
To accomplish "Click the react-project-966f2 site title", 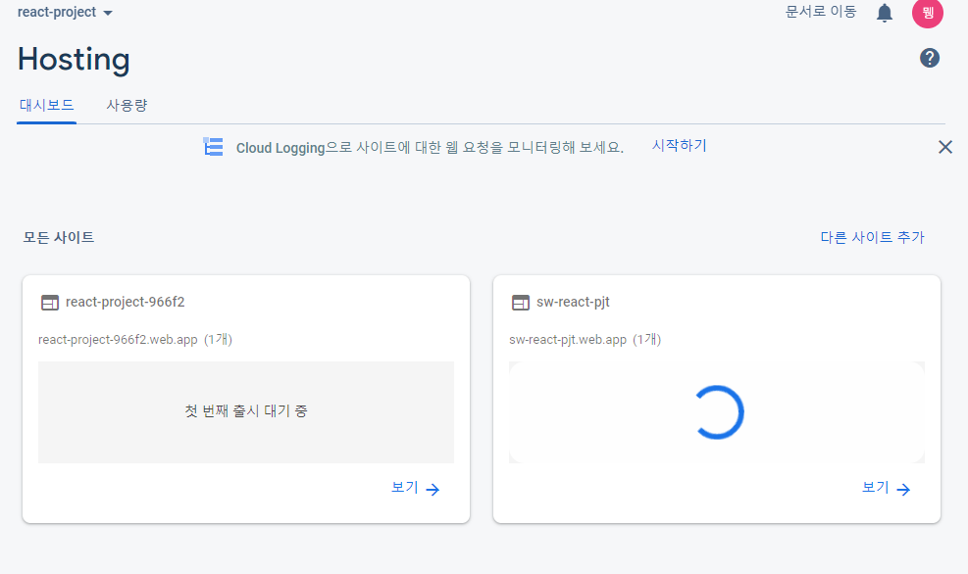I will pyautogui.click(x=126, y=302).
